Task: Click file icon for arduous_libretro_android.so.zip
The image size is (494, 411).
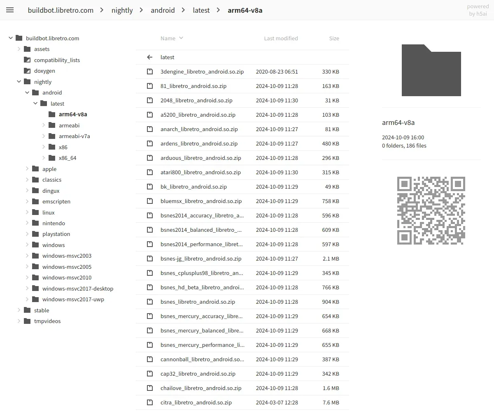Action: pos(150,158)
